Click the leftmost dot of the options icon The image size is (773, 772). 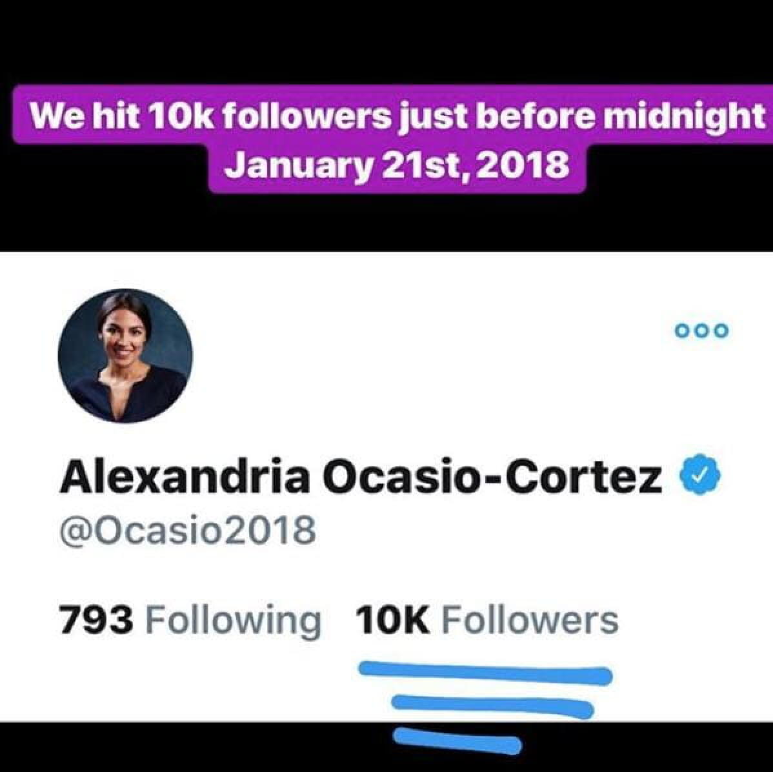point(681,331)
